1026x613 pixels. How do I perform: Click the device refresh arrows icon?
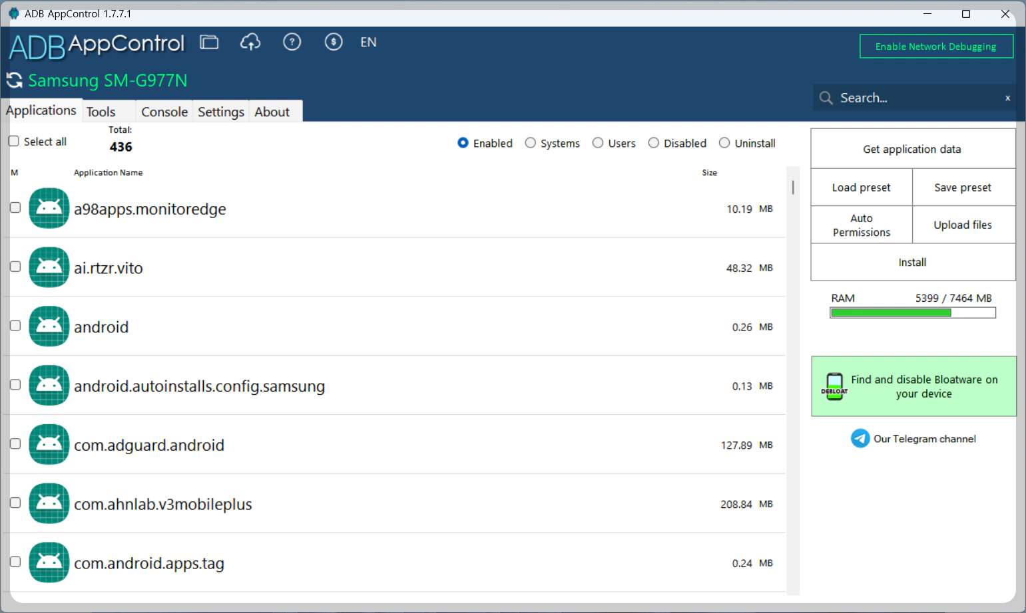pos(15,80)
